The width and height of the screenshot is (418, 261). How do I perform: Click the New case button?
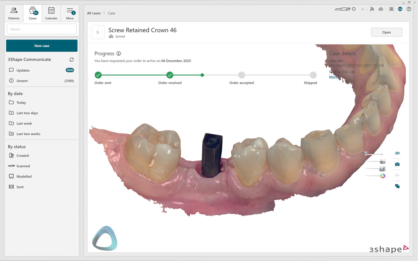tap(41, 45)
